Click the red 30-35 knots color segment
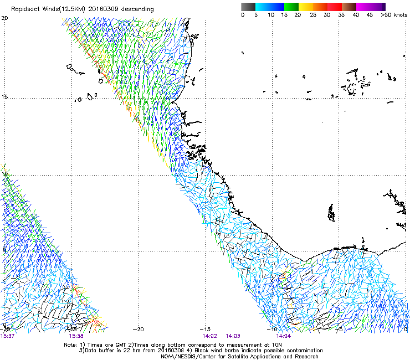The height and width of the screenshot is (360, 410). click(x=335, y=7)
